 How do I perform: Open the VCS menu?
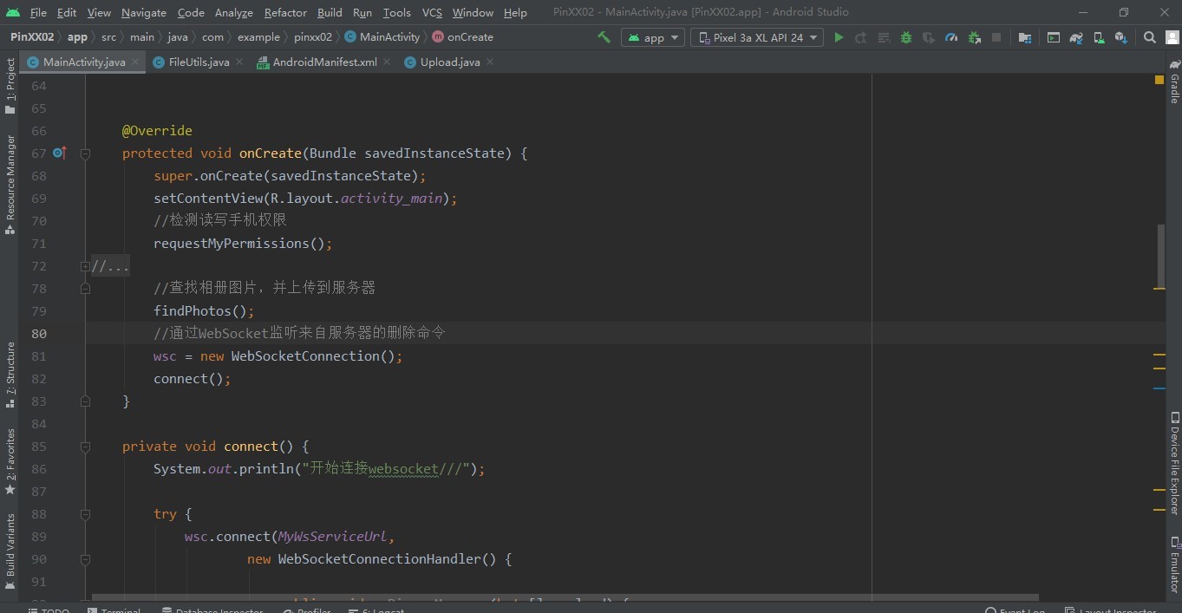pyautogui.click(x=432, y=12)
